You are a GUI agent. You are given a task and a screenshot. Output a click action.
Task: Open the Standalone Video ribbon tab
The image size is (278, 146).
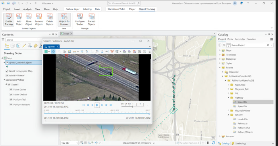tap(116, 9)
